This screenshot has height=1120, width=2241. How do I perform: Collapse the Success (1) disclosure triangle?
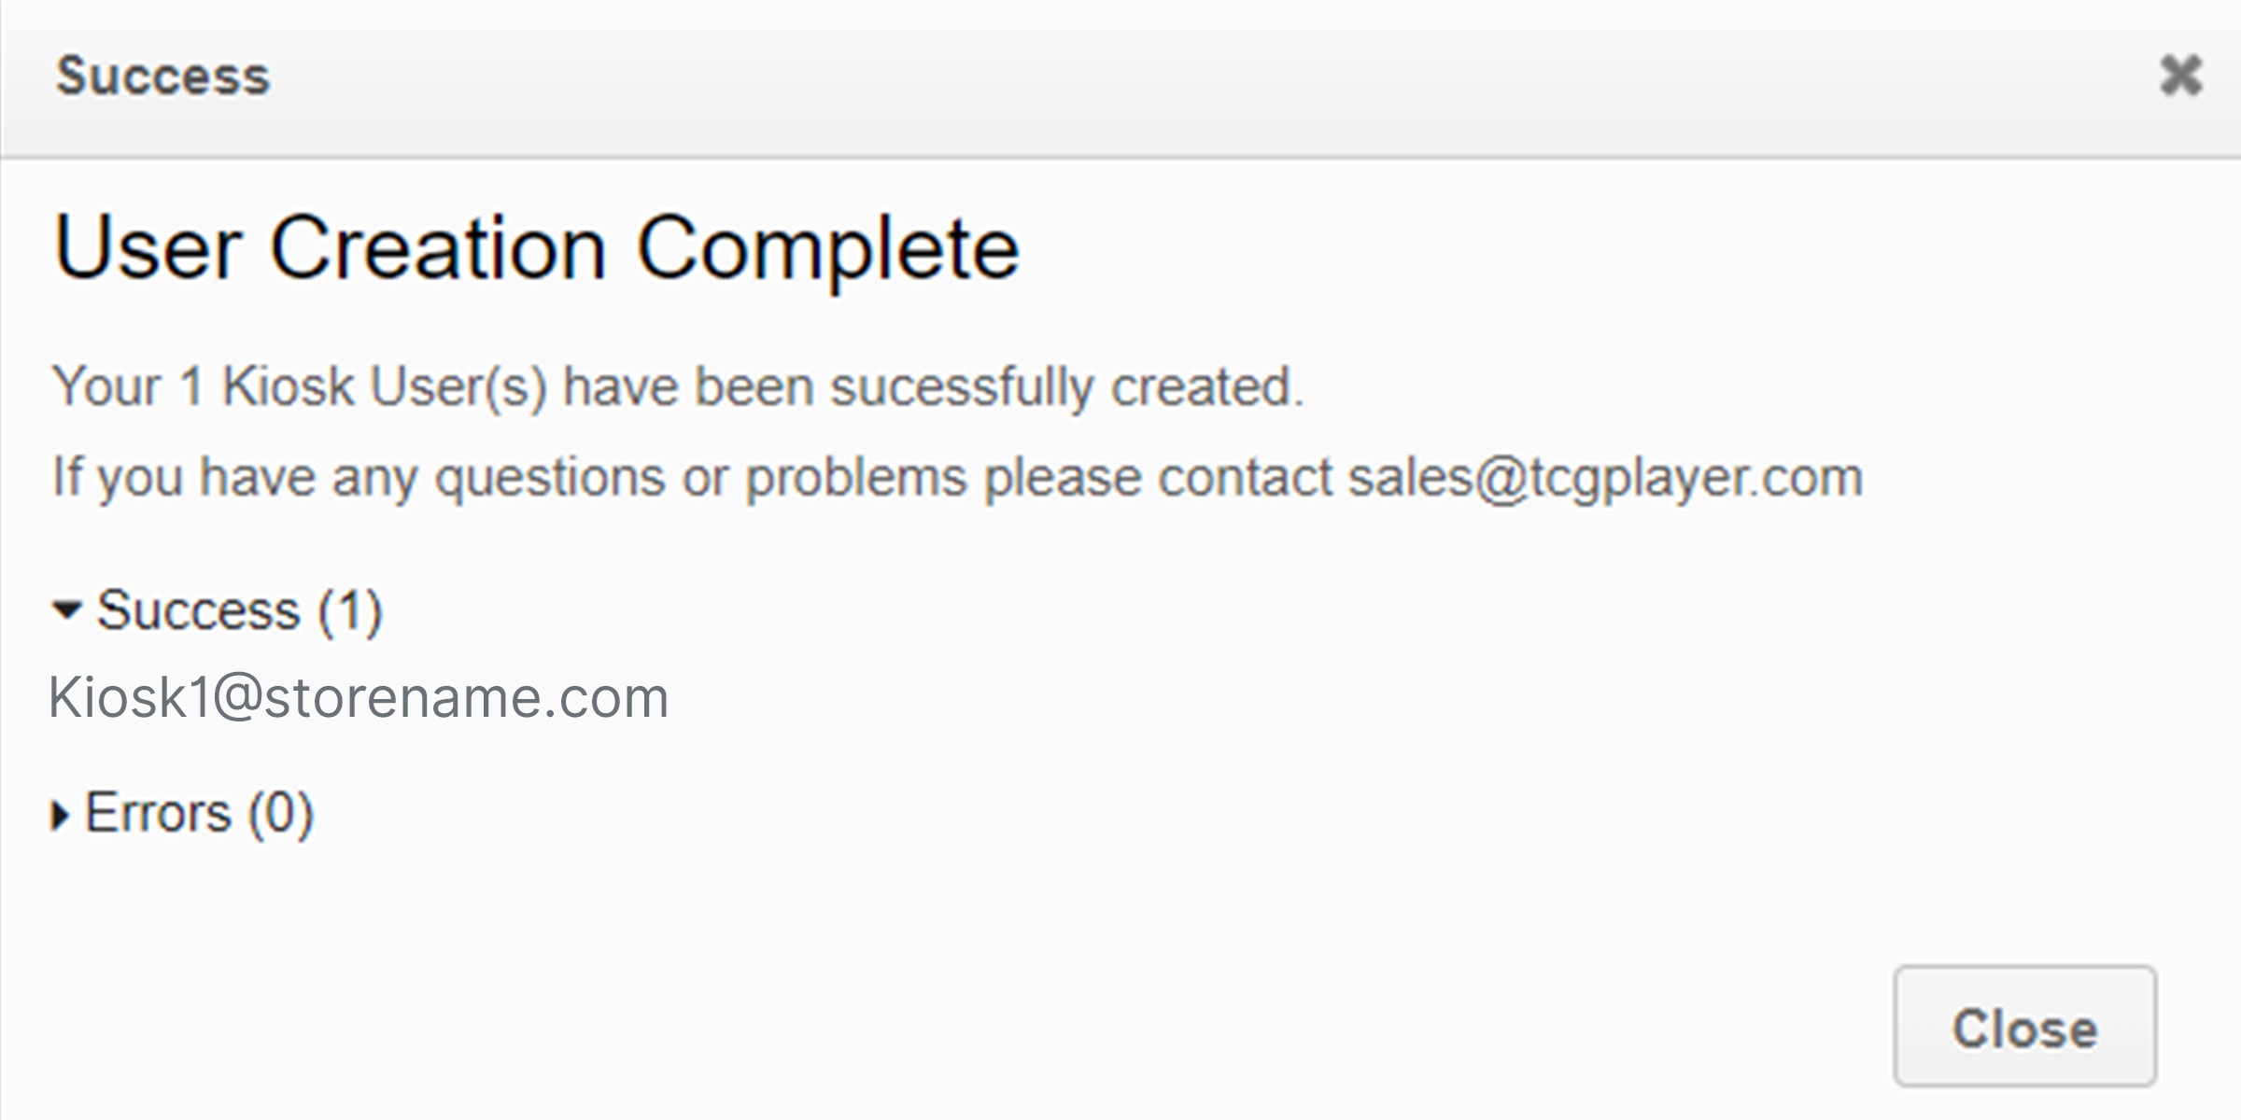point(67,610)
